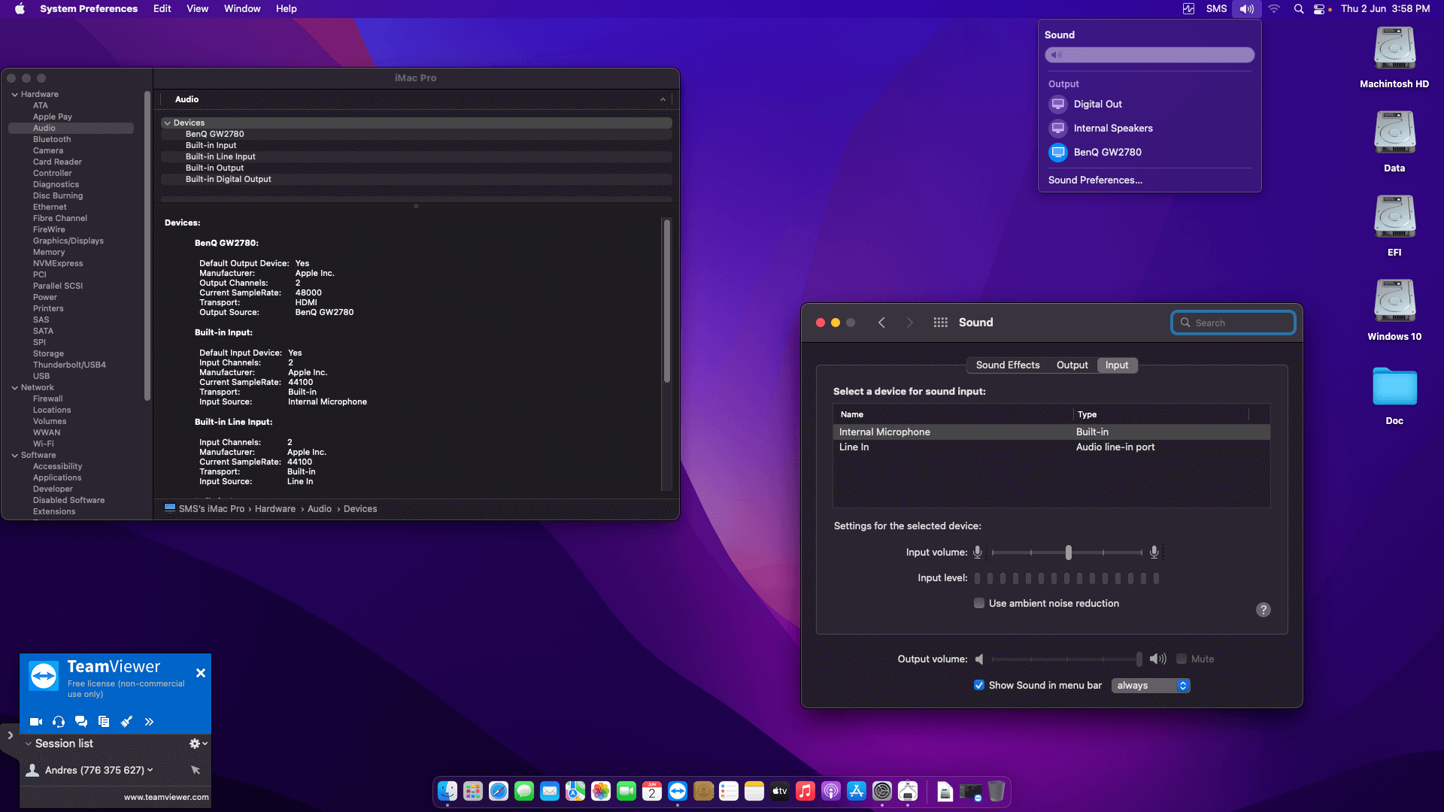
Task: Collapse the Network section in the sidebar
Action: 14,388
